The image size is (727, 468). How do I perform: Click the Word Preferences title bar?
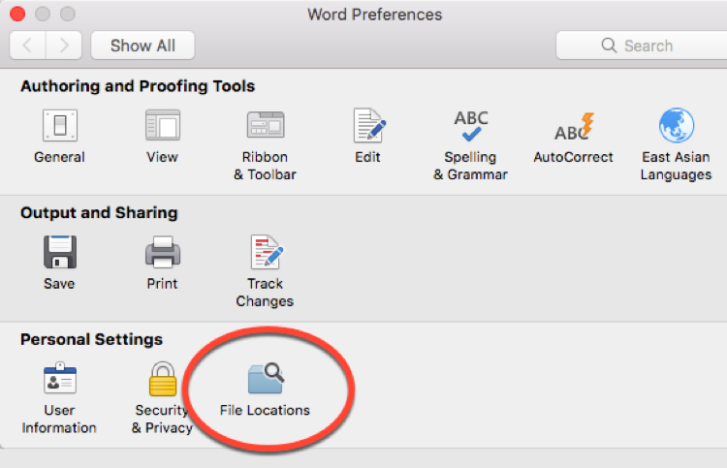tap(374, 15)
